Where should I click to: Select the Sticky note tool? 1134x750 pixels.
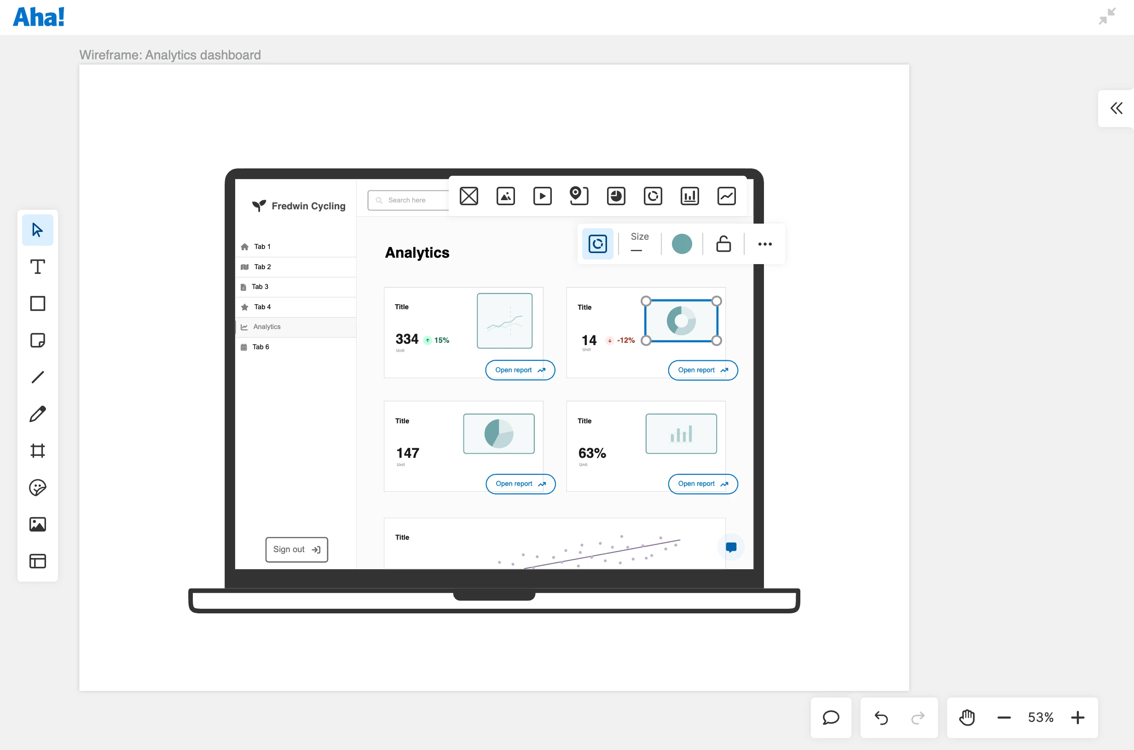coord(37,340)
